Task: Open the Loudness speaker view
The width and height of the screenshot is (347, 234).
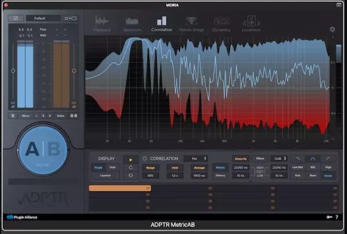Action: 251,24
